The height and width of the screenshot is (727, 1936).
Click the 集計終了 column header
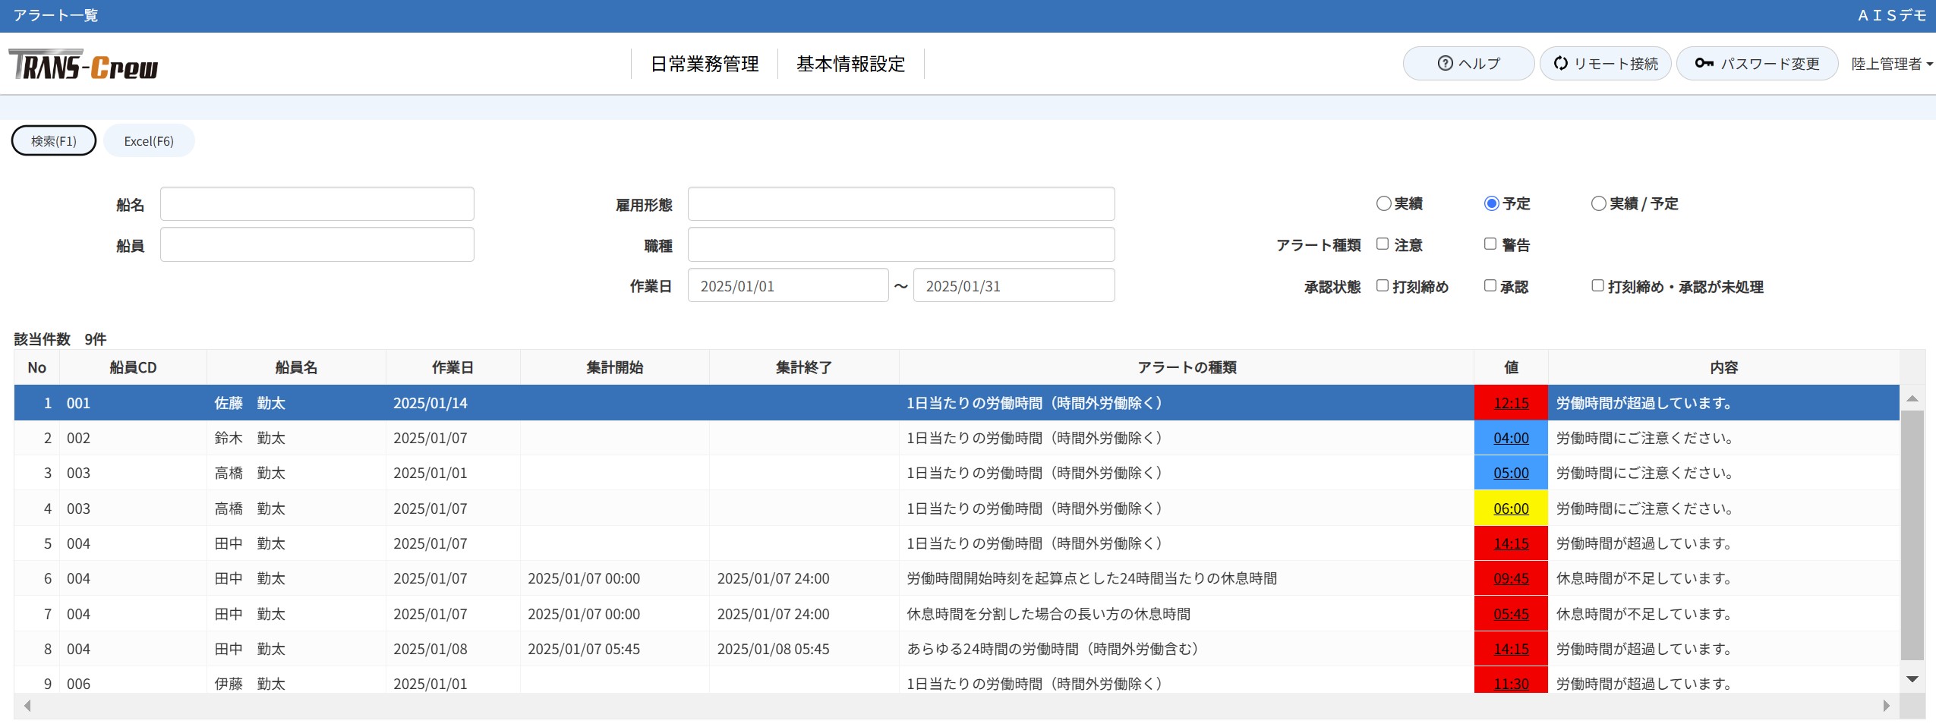point(803,367)
